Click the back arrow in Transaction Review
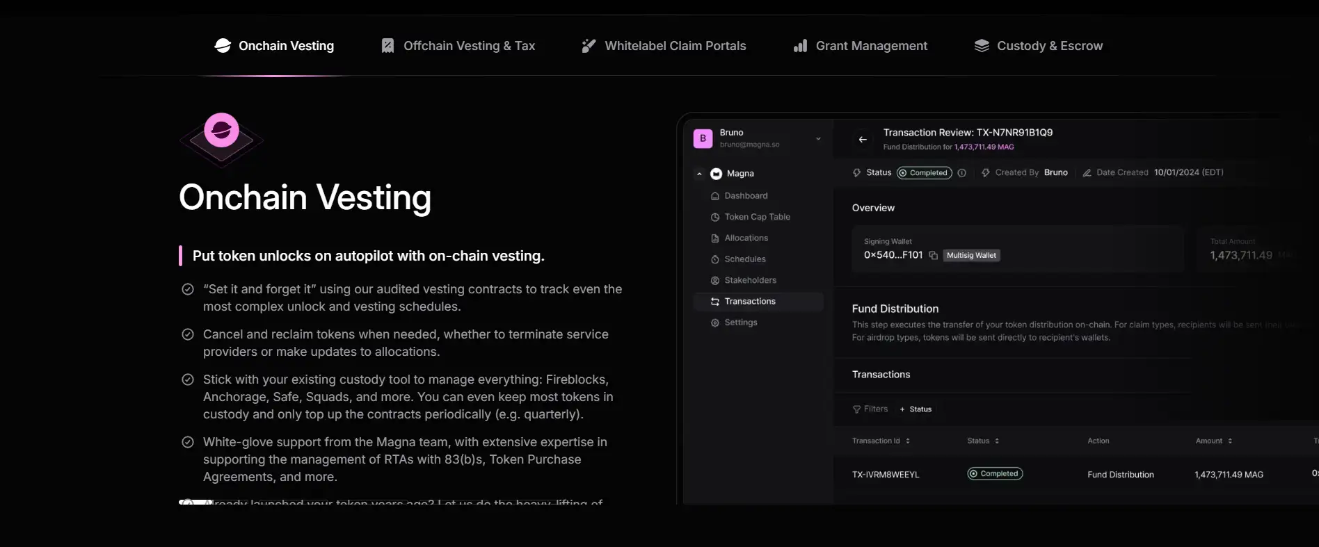Image resolution: width=1319 pixels, height=547 pixels. (x=863, y=140)
